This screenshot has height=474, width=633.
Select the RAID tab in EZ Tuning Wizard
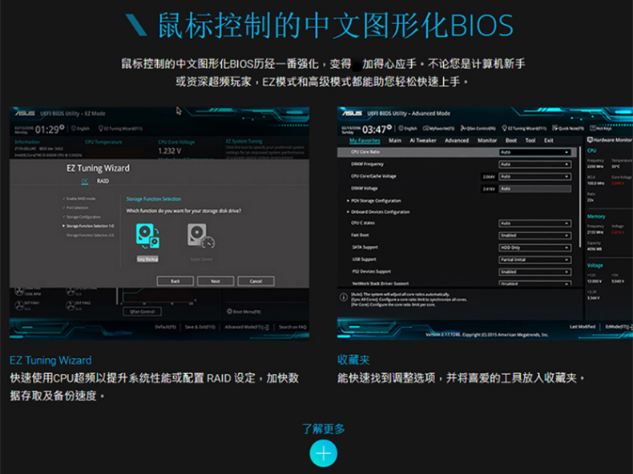click(103, 181)
